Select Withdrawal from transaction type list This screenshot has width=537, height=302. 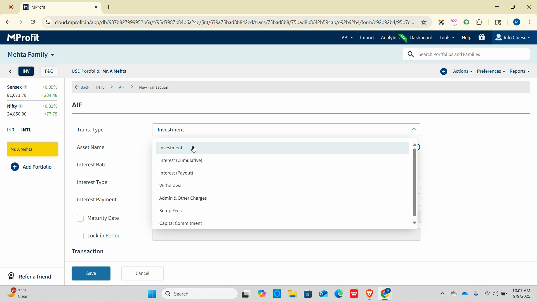coord(171,186)
